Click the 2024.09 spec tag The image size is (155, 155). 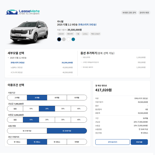61,34
